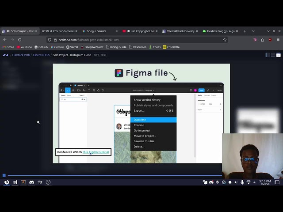Mute the No Copyright Lo-Fi tab audio
The height and width of the screenshot is (212, 283).
(129, 31)
